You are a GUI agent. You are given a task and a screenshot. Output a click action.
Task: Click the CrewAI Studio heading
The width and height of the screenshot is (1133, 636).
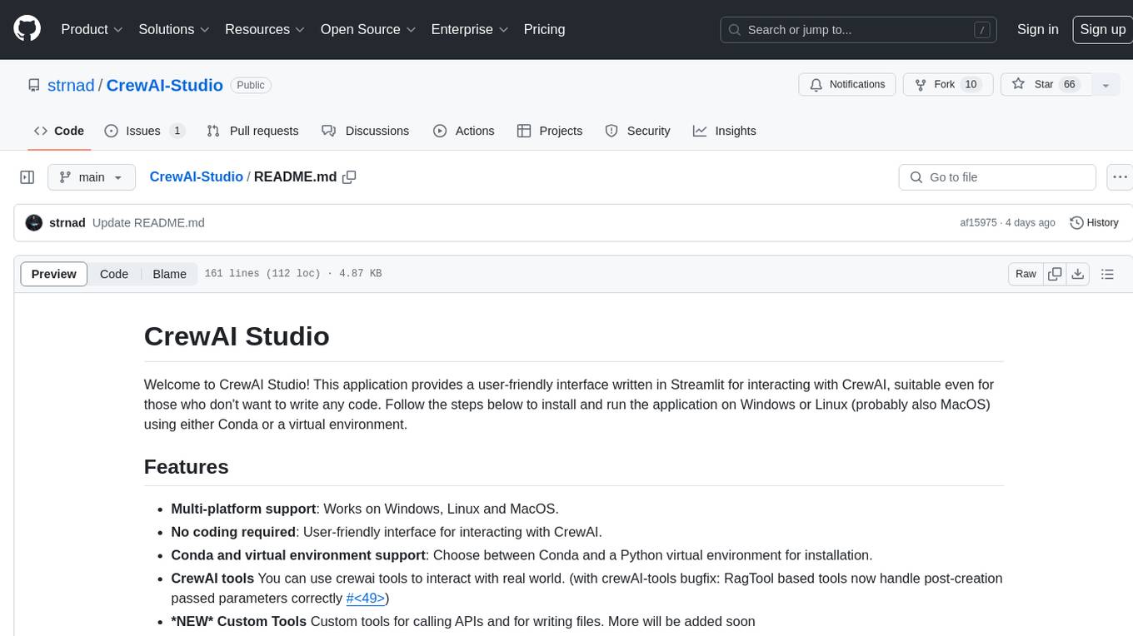point(237,336)
